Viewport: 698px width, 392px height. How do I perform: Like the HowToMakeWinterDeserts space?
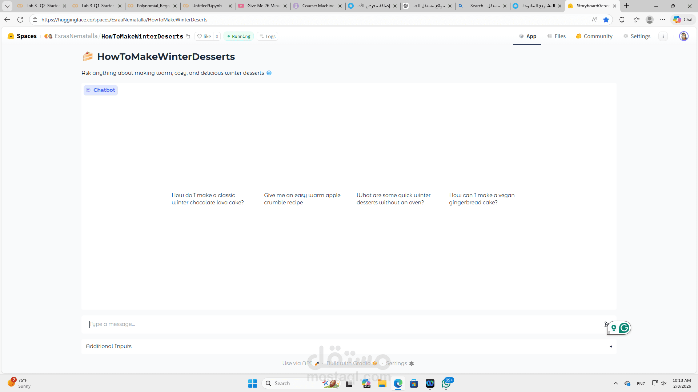click(204, 36)
